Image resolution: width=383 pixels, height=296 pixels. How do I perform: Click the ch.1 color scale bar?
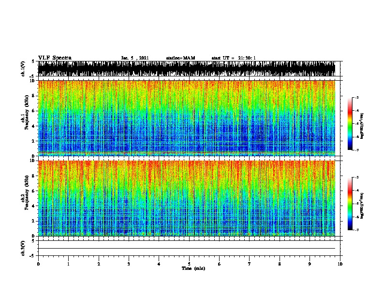(350, 124)
